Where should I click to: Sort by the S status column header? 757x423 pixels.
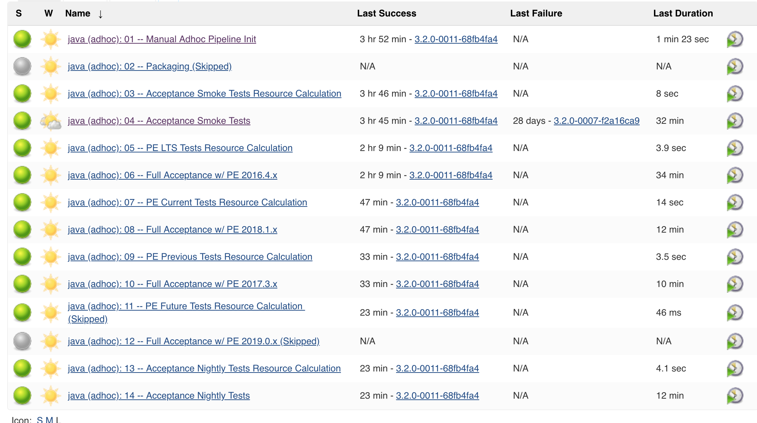(x=19, y=14)
